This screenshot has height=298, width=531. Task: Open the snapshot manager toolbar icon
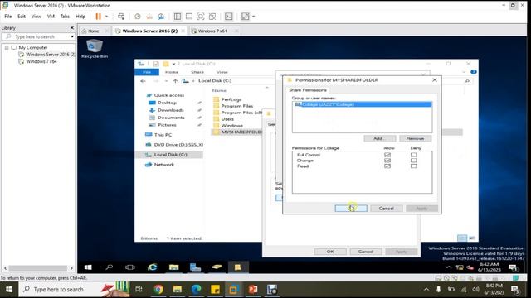point(161,17)
